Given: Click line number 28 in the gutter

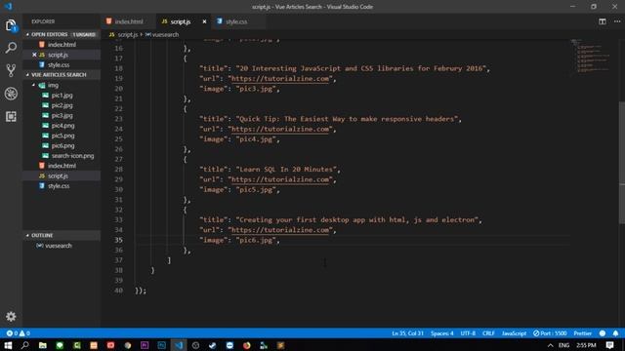Looking at the screenshot, I should point(118,170).
